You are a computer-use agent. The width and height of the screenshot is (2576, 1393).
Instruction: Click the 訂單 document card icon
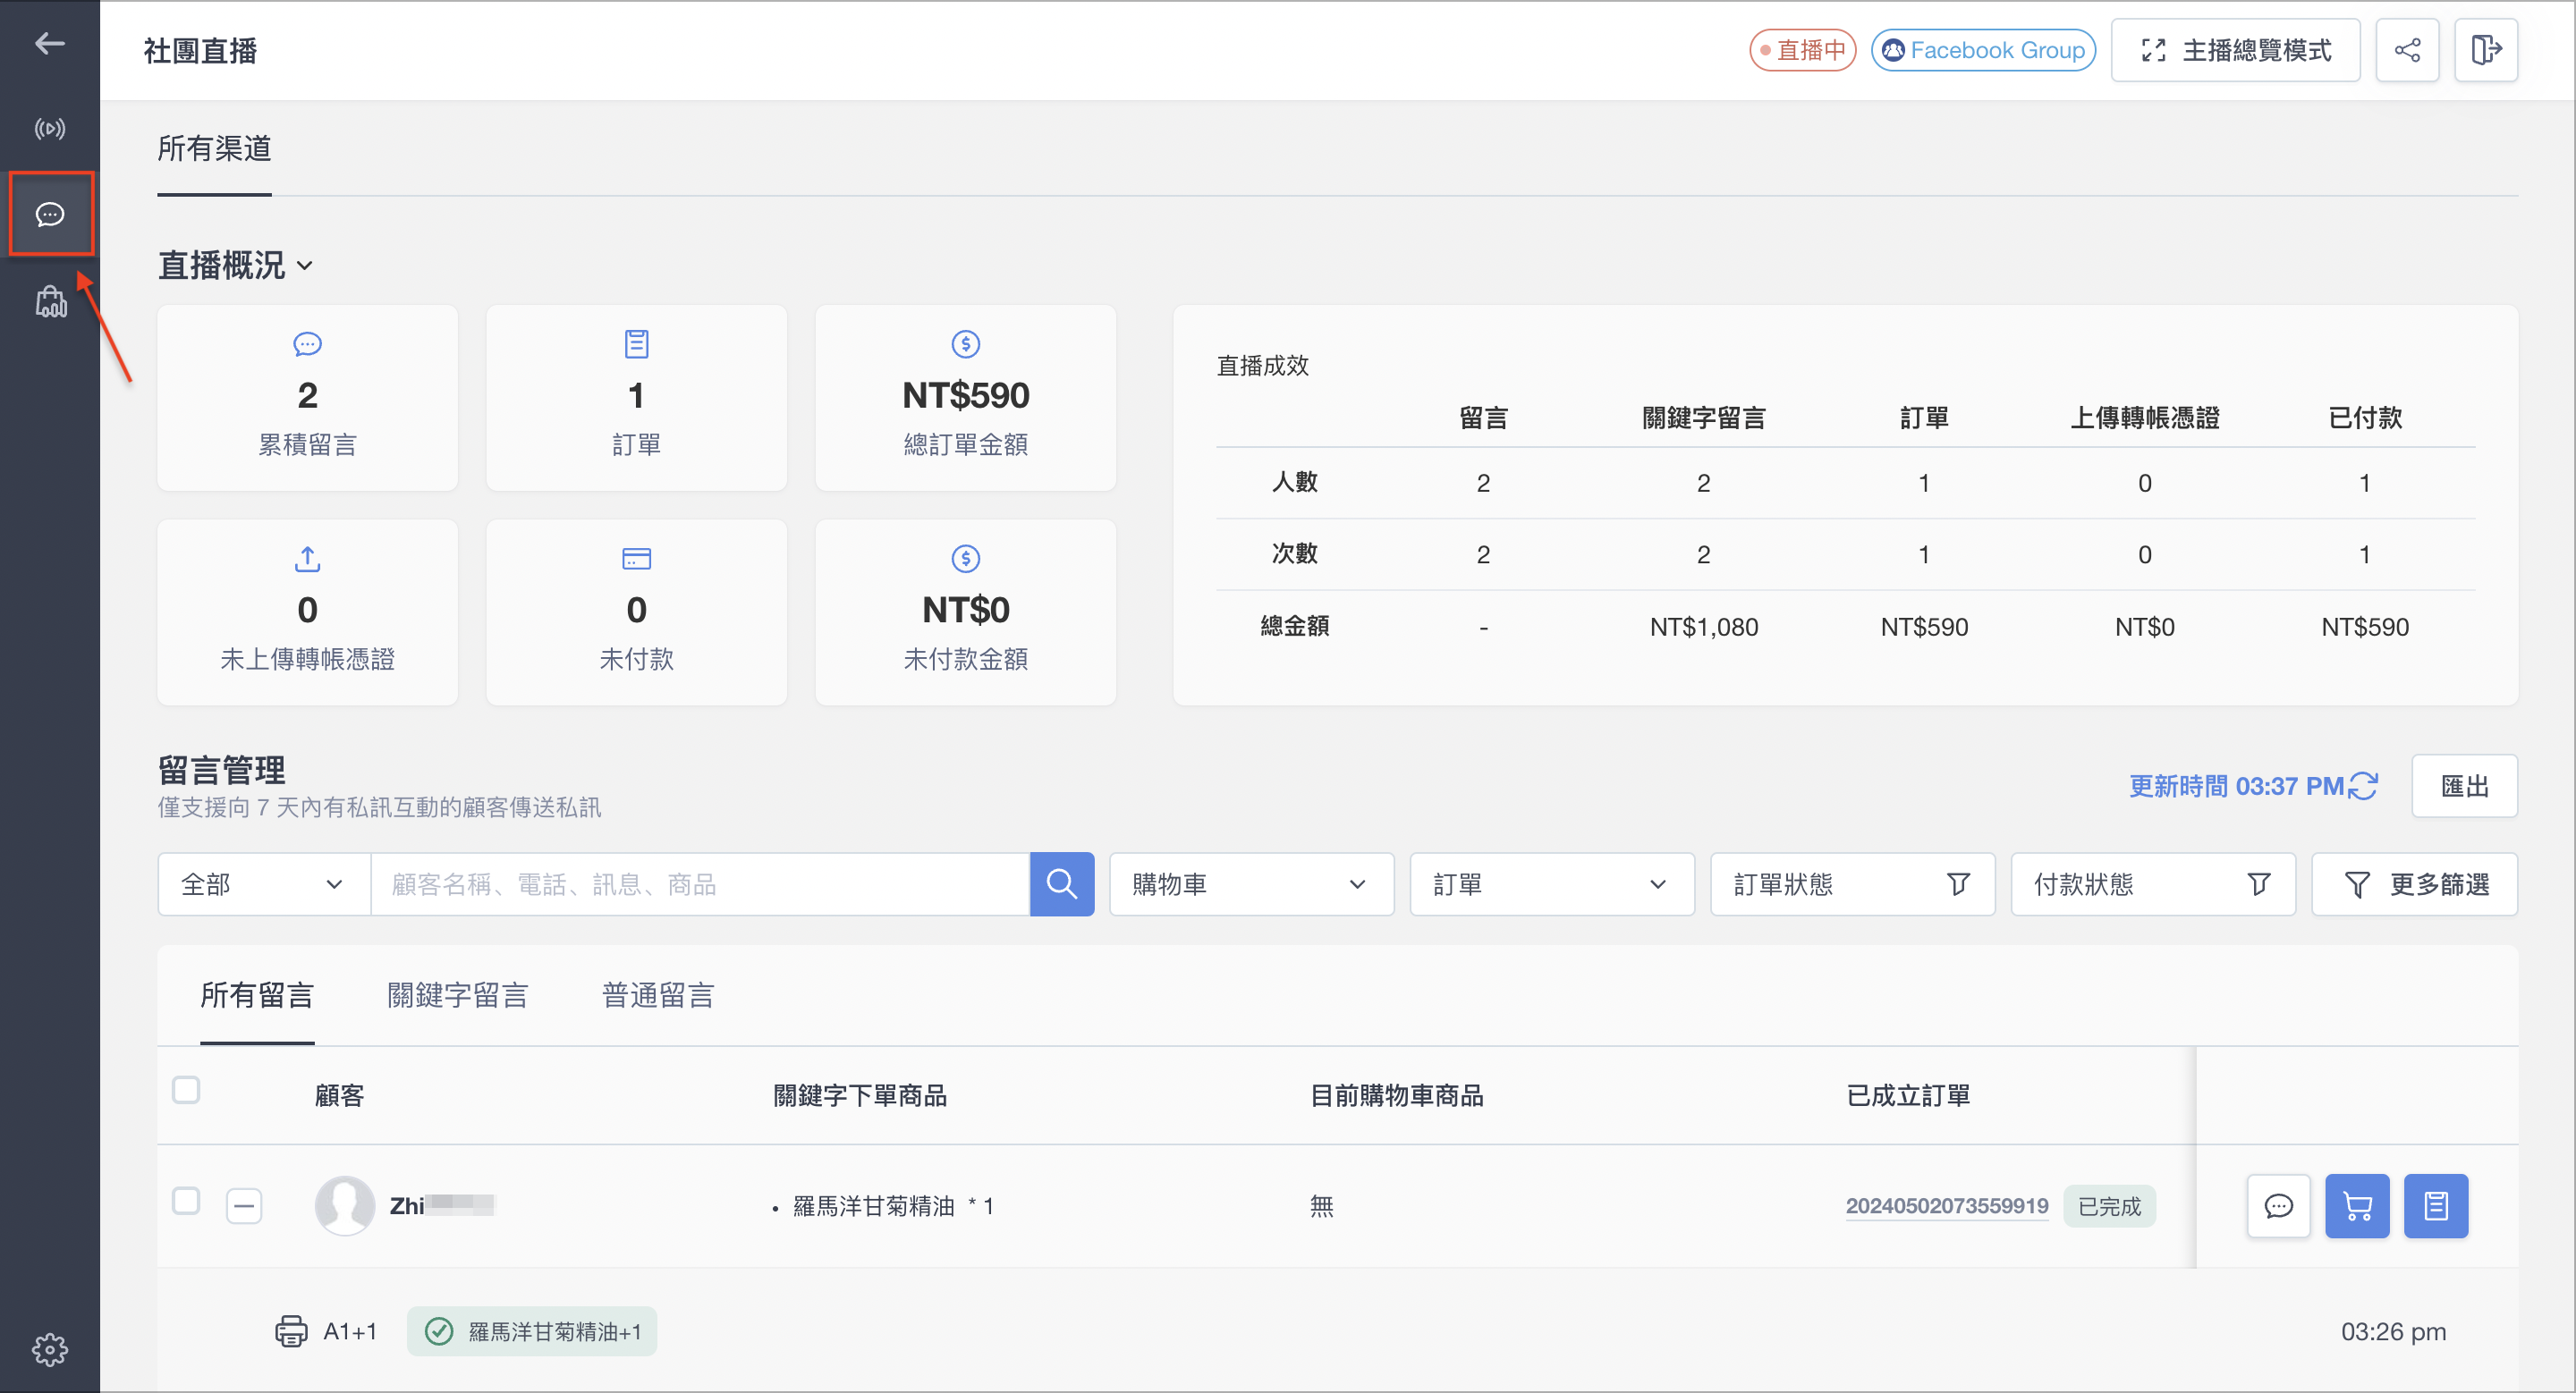coord(636,343)
